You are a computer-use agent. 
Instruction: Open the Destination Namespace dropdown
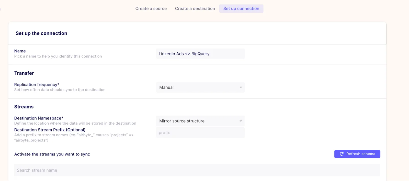click(x=200, y=121)
